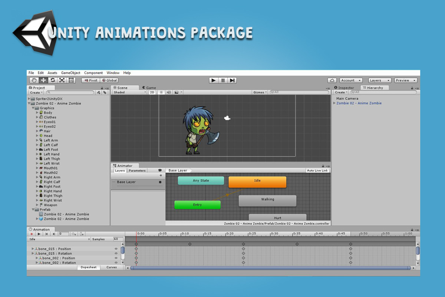Click the Play button in toolbar
Image resolution: width=445 pixels, height=297 pixels.
[213, 80]
